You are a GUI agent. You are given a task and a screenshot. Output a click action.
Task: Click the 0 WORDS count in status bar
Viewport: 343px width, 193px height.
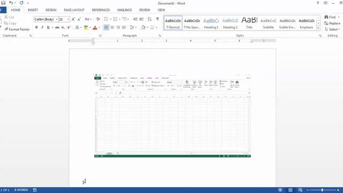21,190
